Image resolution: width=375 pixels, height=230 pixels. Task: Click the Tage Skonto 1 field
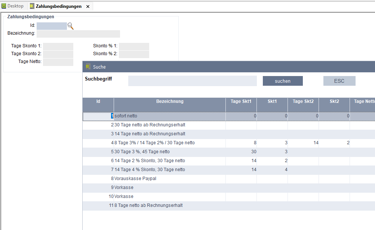[x=58, y=46]
